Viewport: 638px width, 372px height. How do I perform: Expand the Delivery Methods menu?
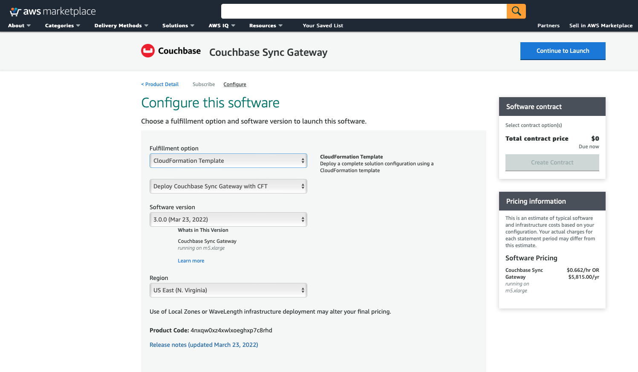pos(121,26)
